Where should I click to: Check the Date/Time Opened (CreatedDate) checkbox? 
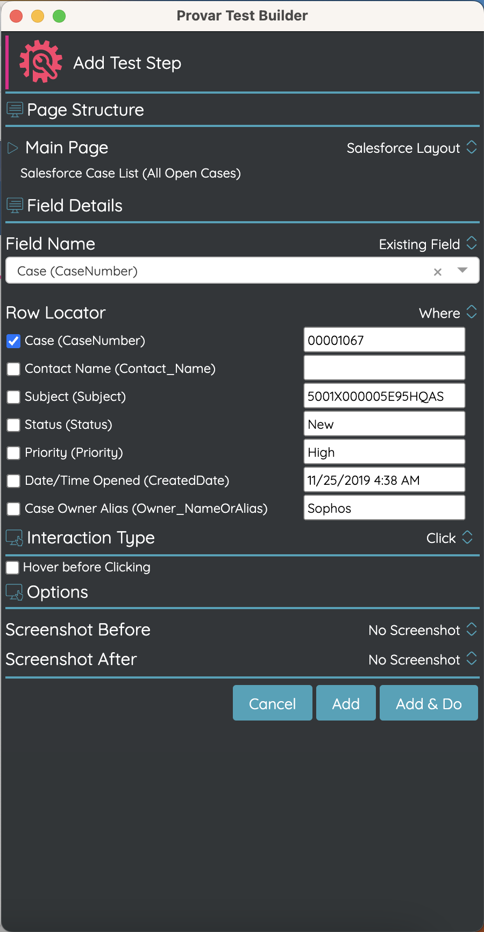tap(13, 481)
